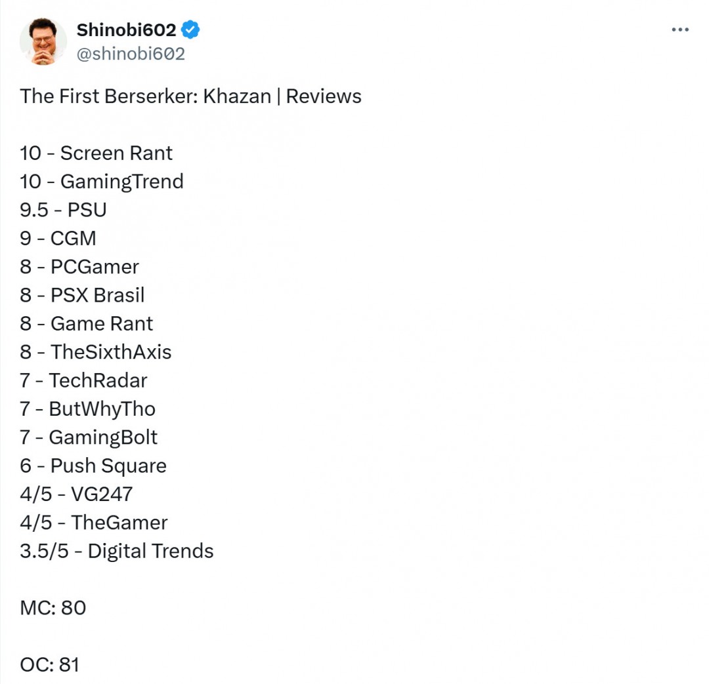Open the Shinobi602 display name link
Viewport: 709px width, 684px height.
[x=126, y=30]
